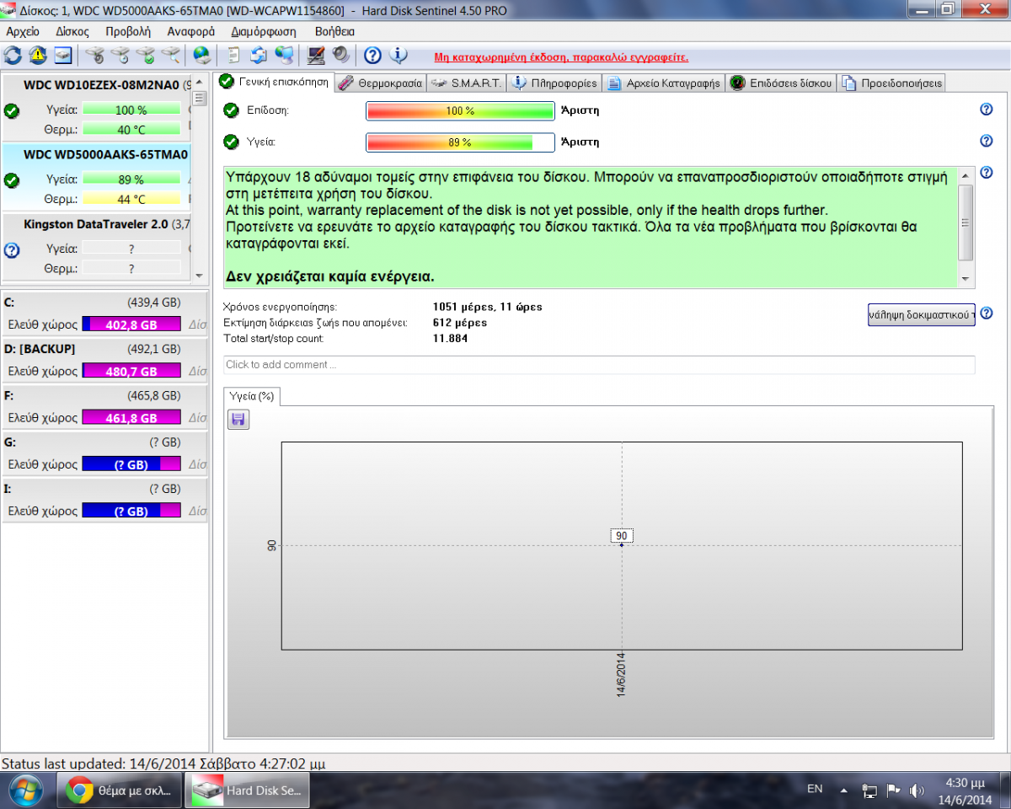Click the Windows Start button
The height and width of the screenshot is (809, 1011).
[x=26, y=790]
